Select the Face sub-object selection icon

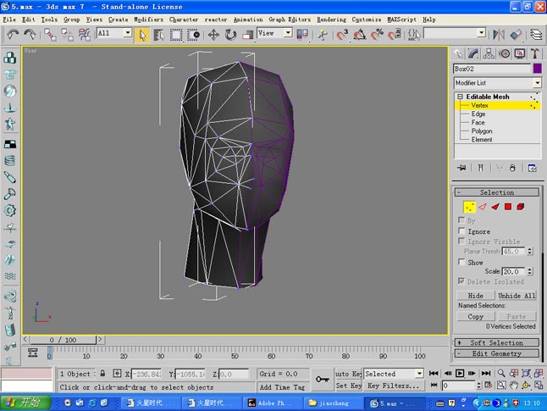pyautogui.click(x=495, y=207)
